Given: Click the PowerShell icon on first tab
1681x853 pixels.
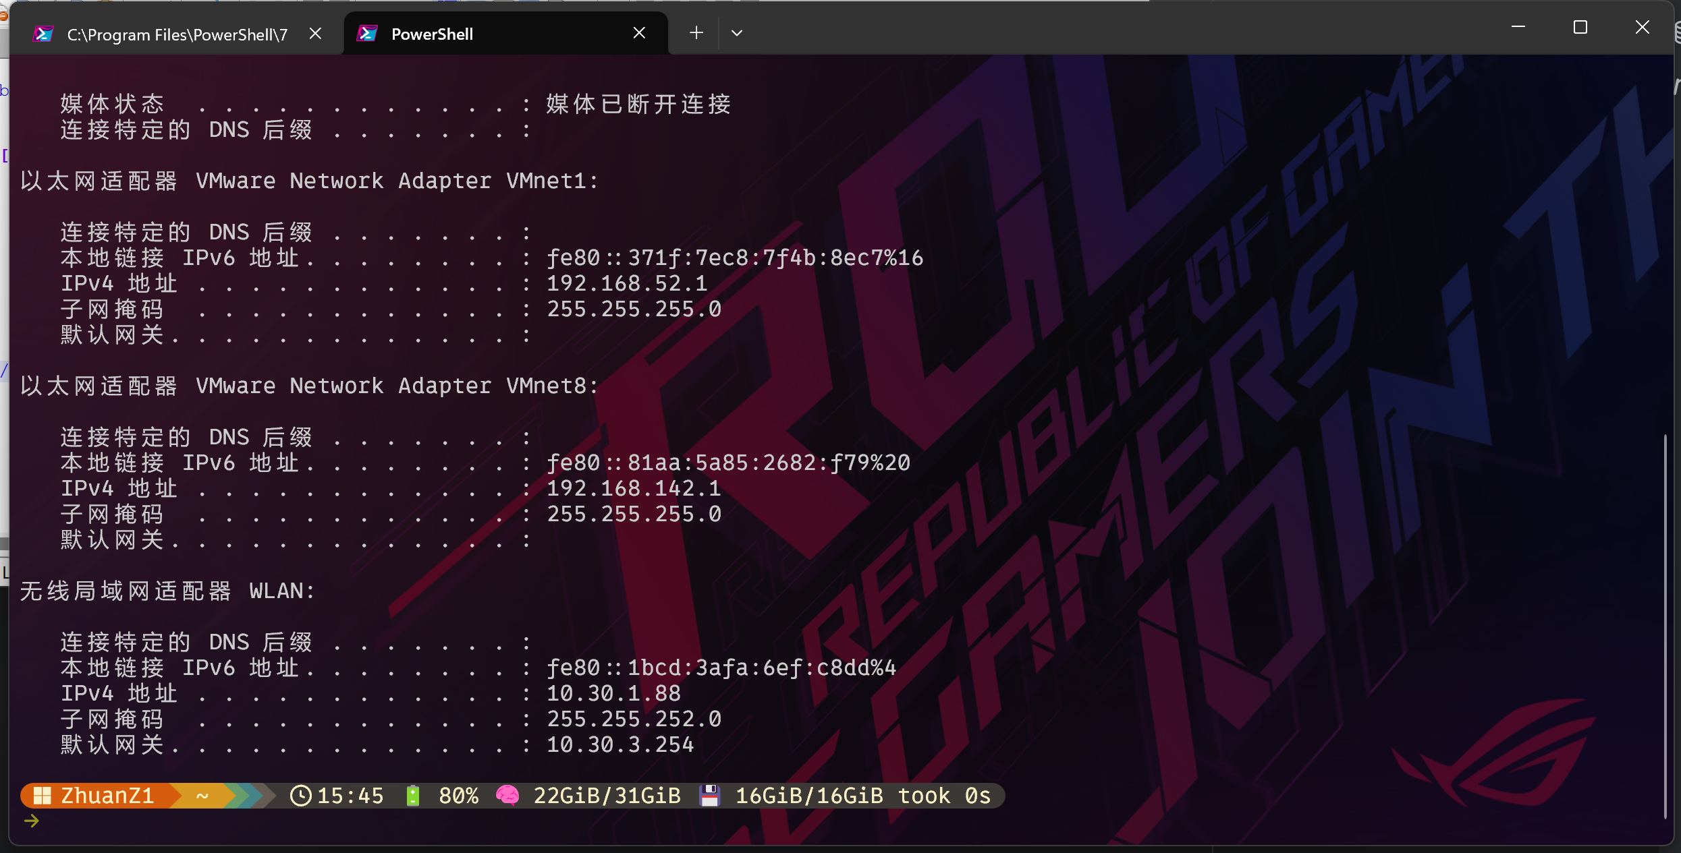Looking at the screenshot, I should pos(43,34).
